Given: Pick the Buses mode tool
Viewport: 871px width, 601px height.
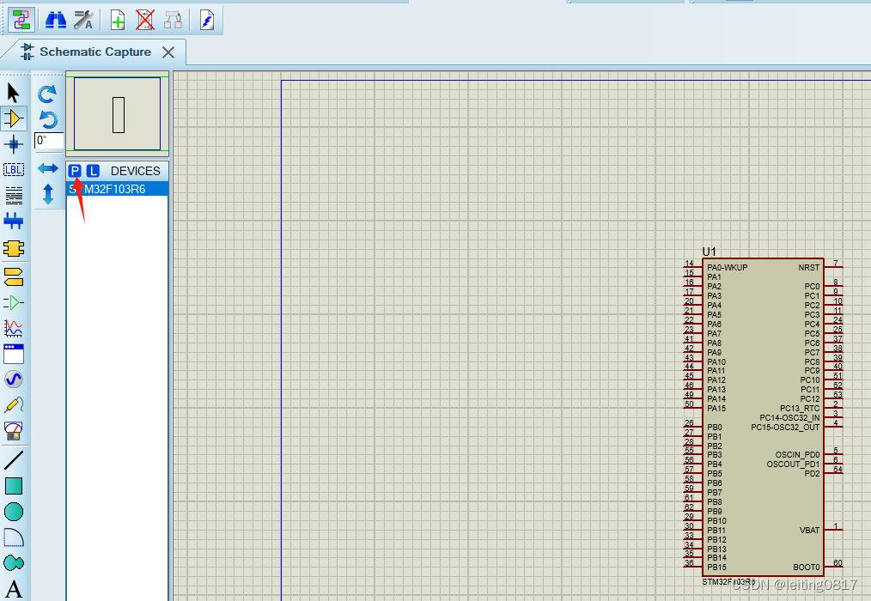Looking at the screenshot, I should [14, 221].
